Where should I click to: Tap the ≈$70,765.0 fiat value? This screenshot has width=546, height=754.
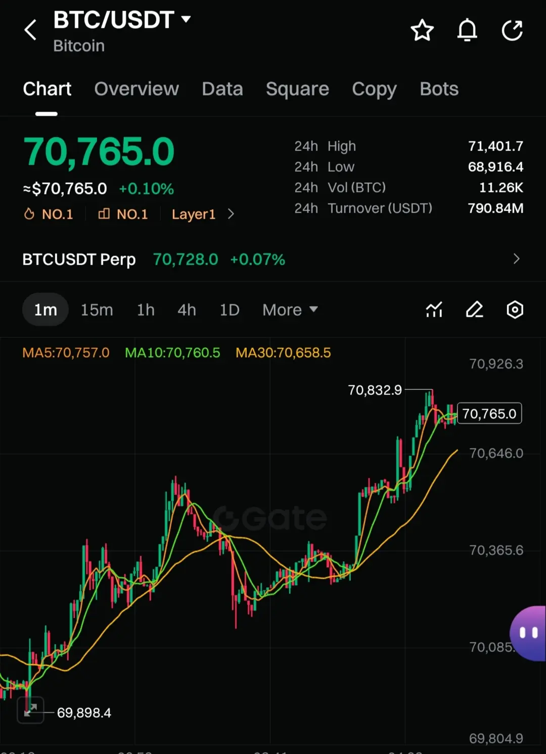[65, 189]
